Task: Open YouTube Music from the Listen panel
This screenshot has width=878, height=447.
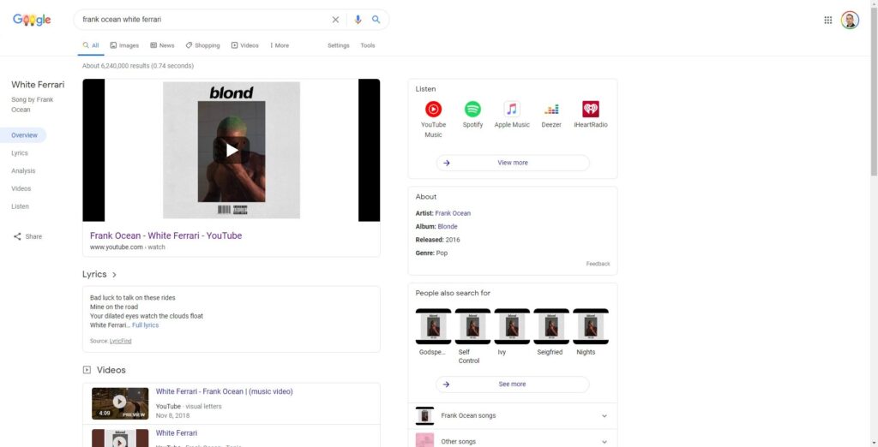Action: coord(433,110)
